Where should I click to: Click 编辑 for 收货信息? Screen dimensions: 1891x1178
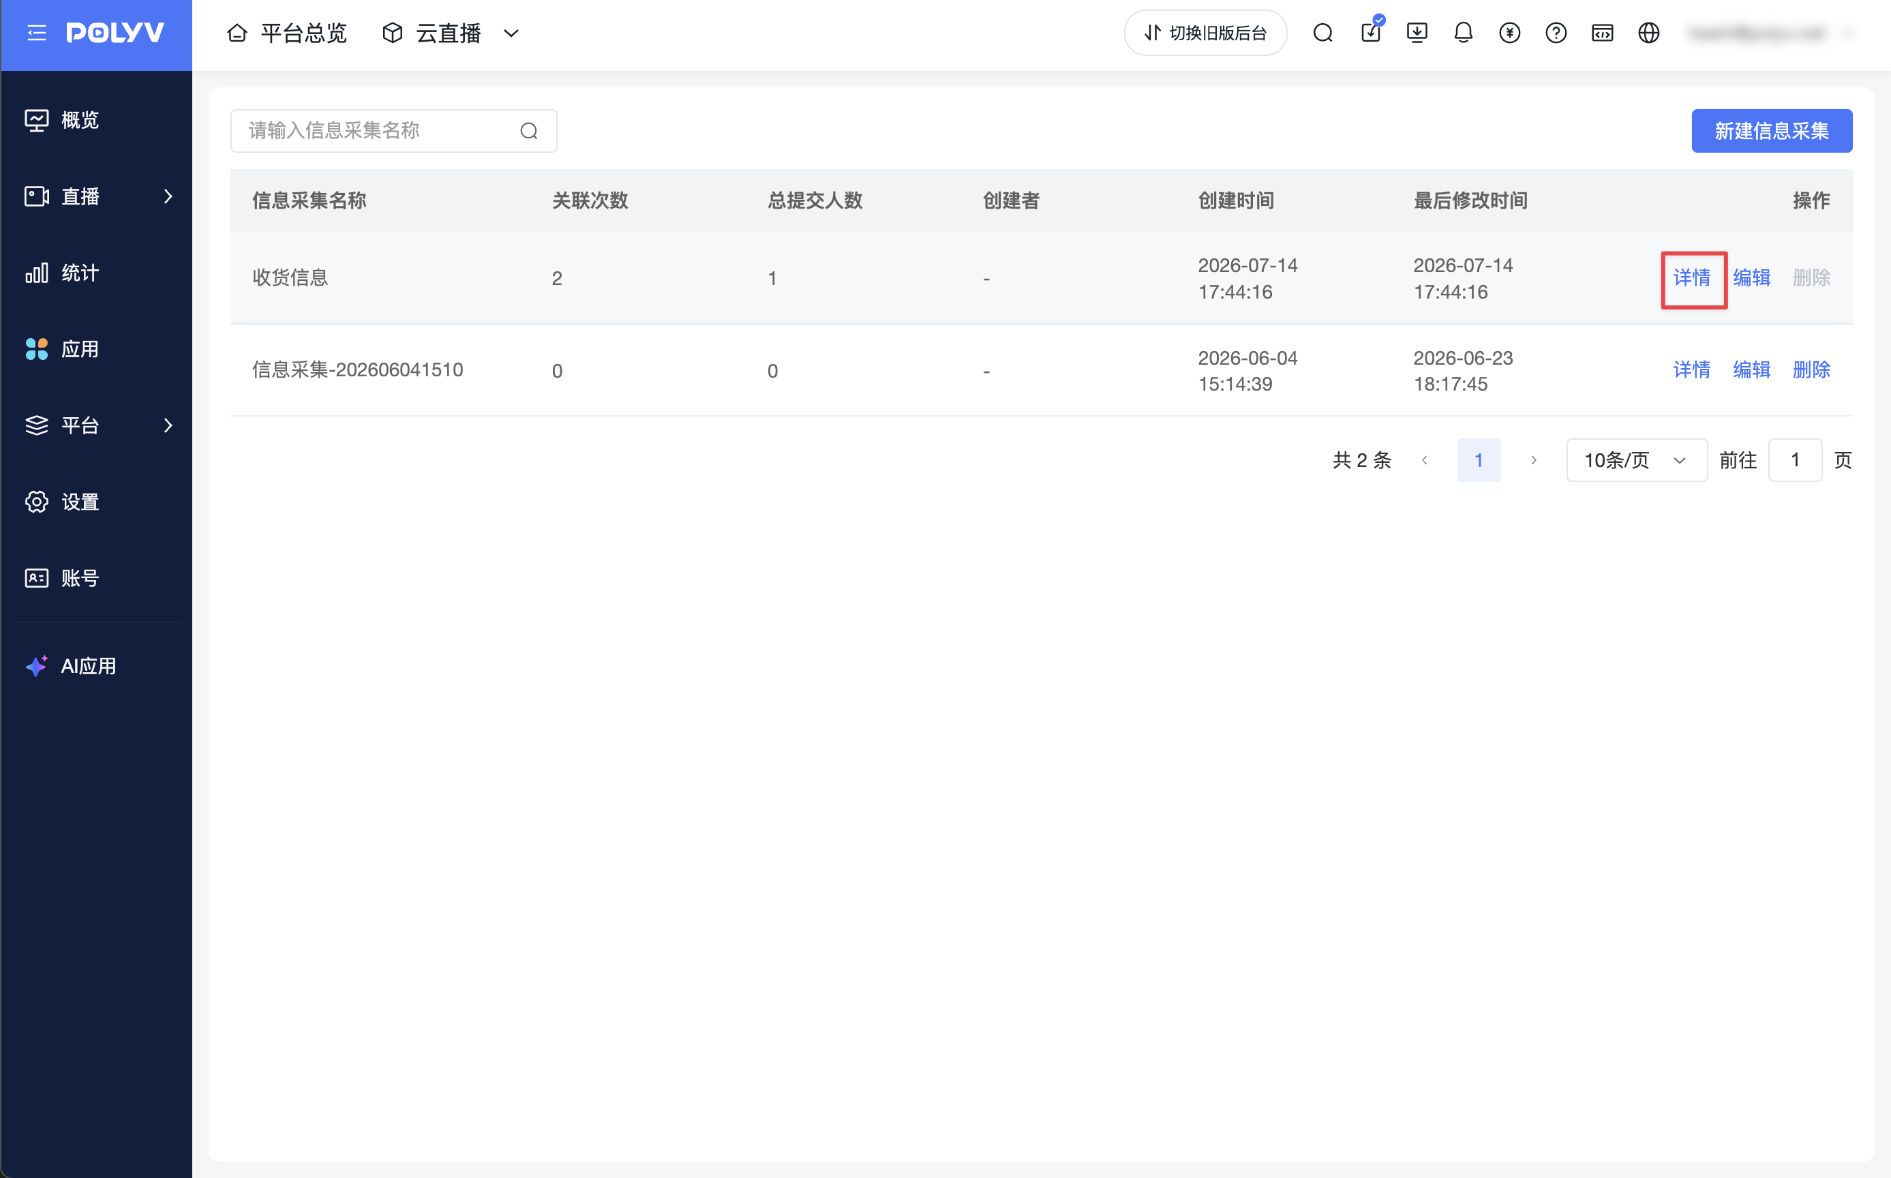1751,278
